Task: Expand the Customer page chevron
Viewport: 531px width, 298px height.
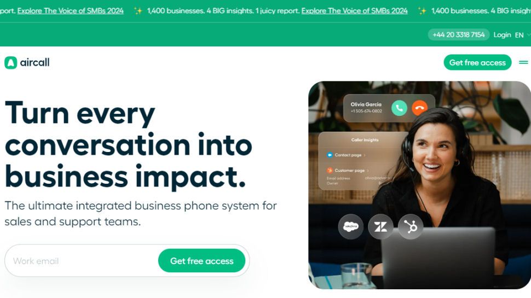Action: coord(368,171)
